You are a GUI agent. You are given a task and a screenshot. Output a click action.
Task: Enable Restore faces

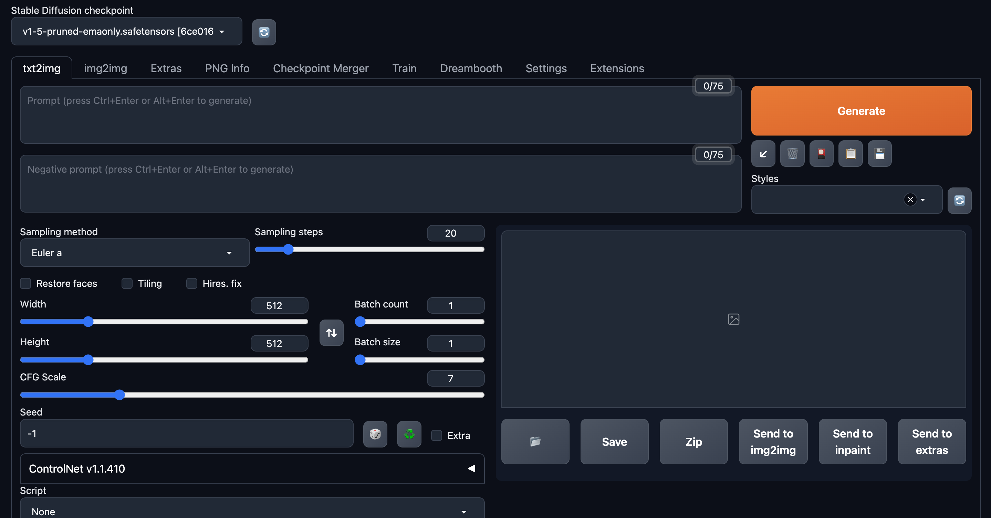pyautogui.click(x=25, y=284)
